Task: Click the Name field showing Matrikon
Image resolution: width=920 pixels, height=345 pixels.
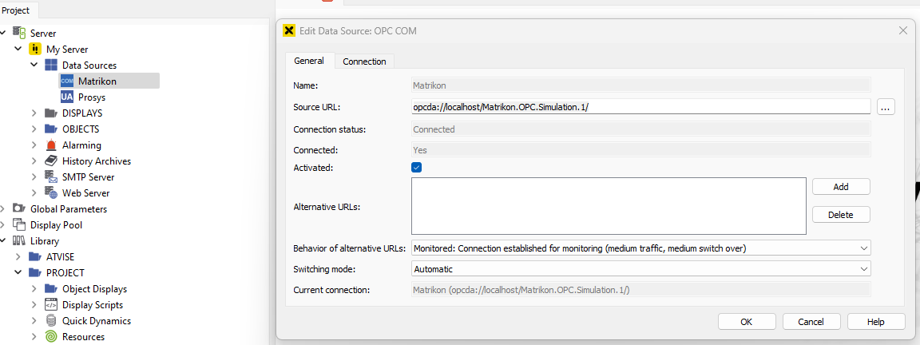Action: 641,85
